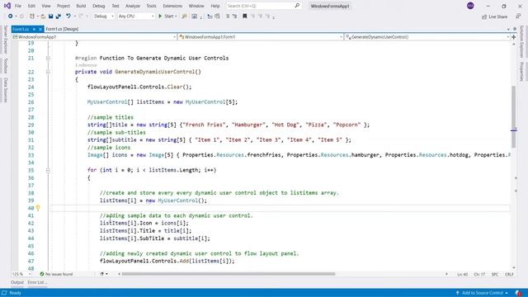This screenshot has height=297, width=528.
Task: Open the Edit menu
Action: click(31, 6)
